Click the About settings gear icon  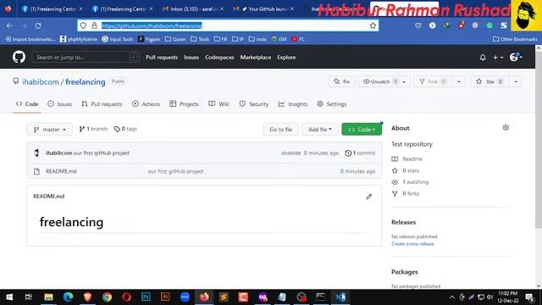click(x=506, y=128)
